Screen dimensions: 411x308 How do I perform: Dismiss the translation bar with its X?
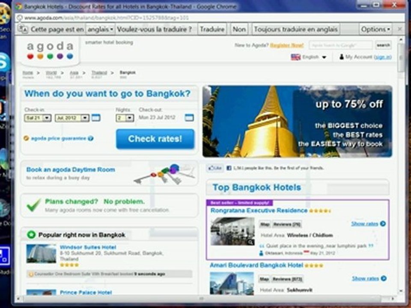click(x=400, y=29)
